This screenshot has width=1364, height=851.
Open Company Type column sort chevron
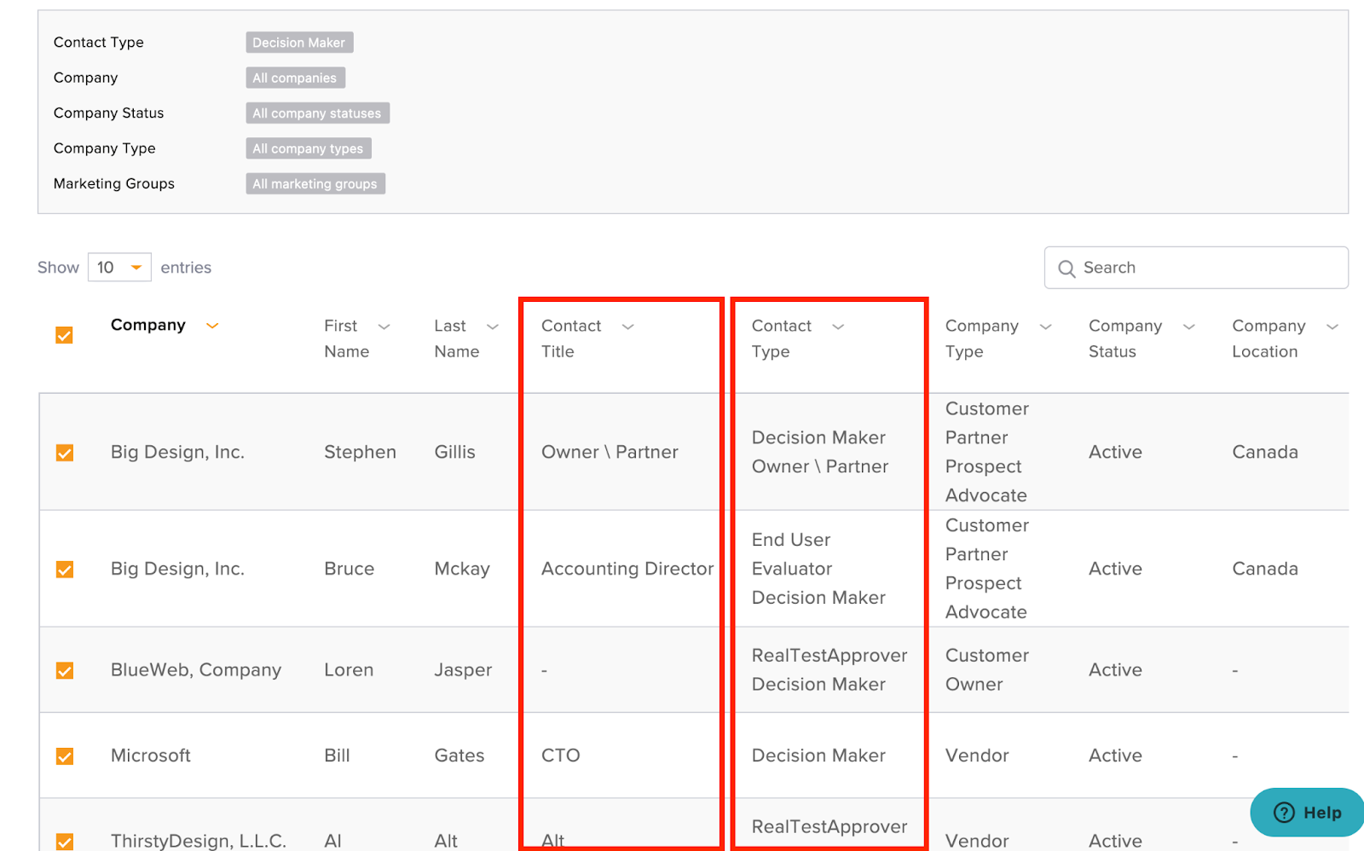point(1045,327)
